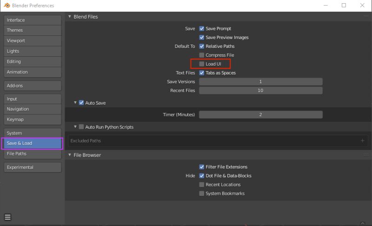Click the Excluded Paths list area

[218, 141]
